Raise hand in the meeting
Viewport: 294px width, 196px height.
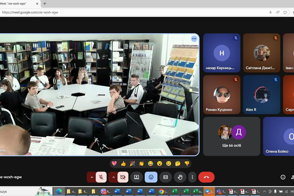[x=180, y=177]
